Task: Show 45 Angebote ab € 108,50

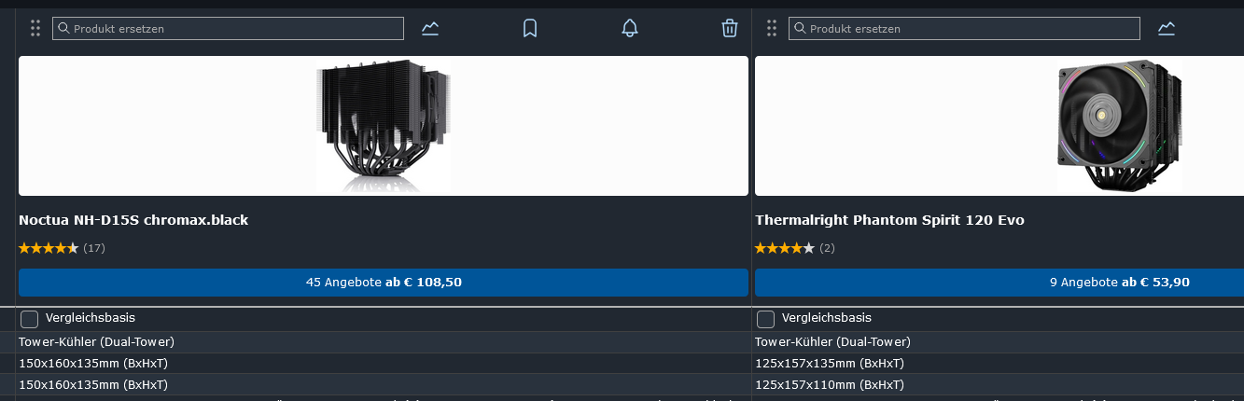Action: click(x=384, y=282)
